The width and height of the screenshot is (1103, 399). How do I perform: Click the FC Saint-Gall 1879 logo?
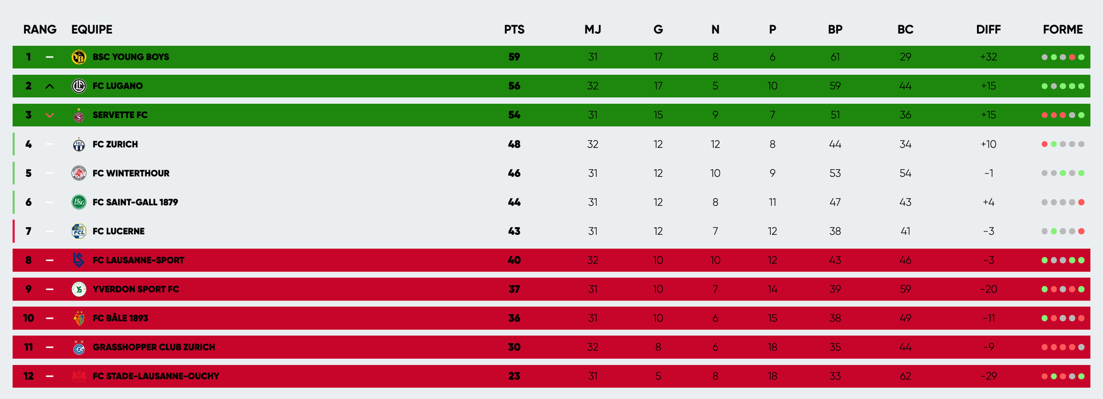(x=79, y=202)
